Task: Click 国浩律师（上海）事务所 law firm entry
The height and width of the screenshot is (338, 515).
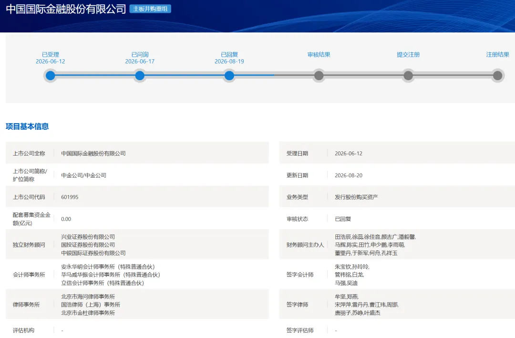Action: tap(91, 305)
